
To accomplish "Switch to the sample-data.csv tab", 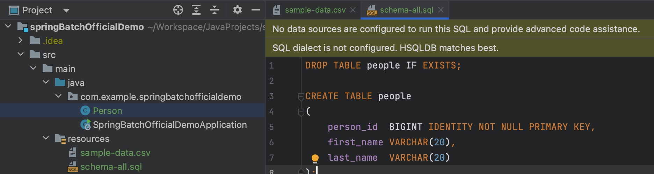I will click(315, 10).
